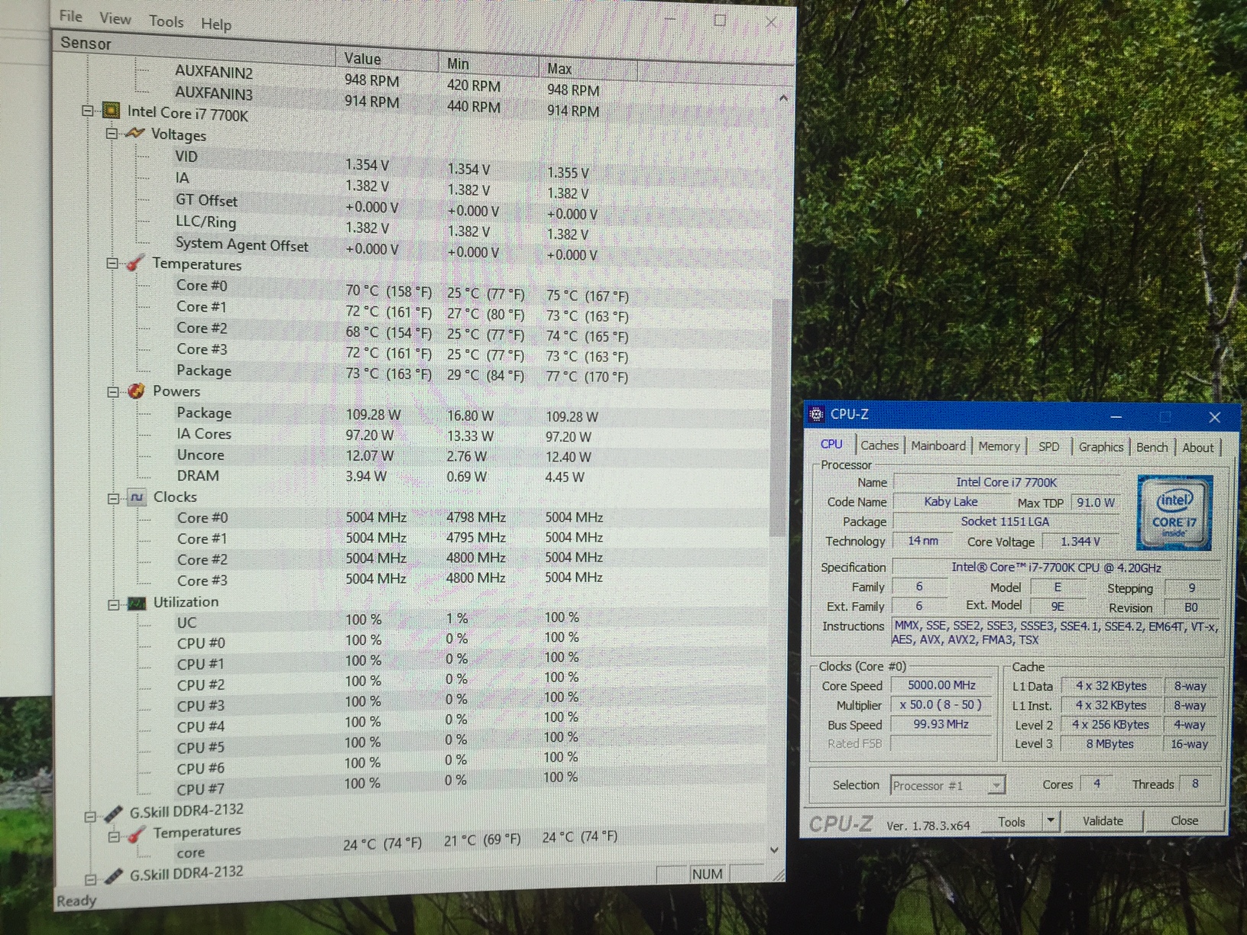Click the Utilization graph icon
The width and height of the screenshot is (1247, 935).
coord(137,603)
